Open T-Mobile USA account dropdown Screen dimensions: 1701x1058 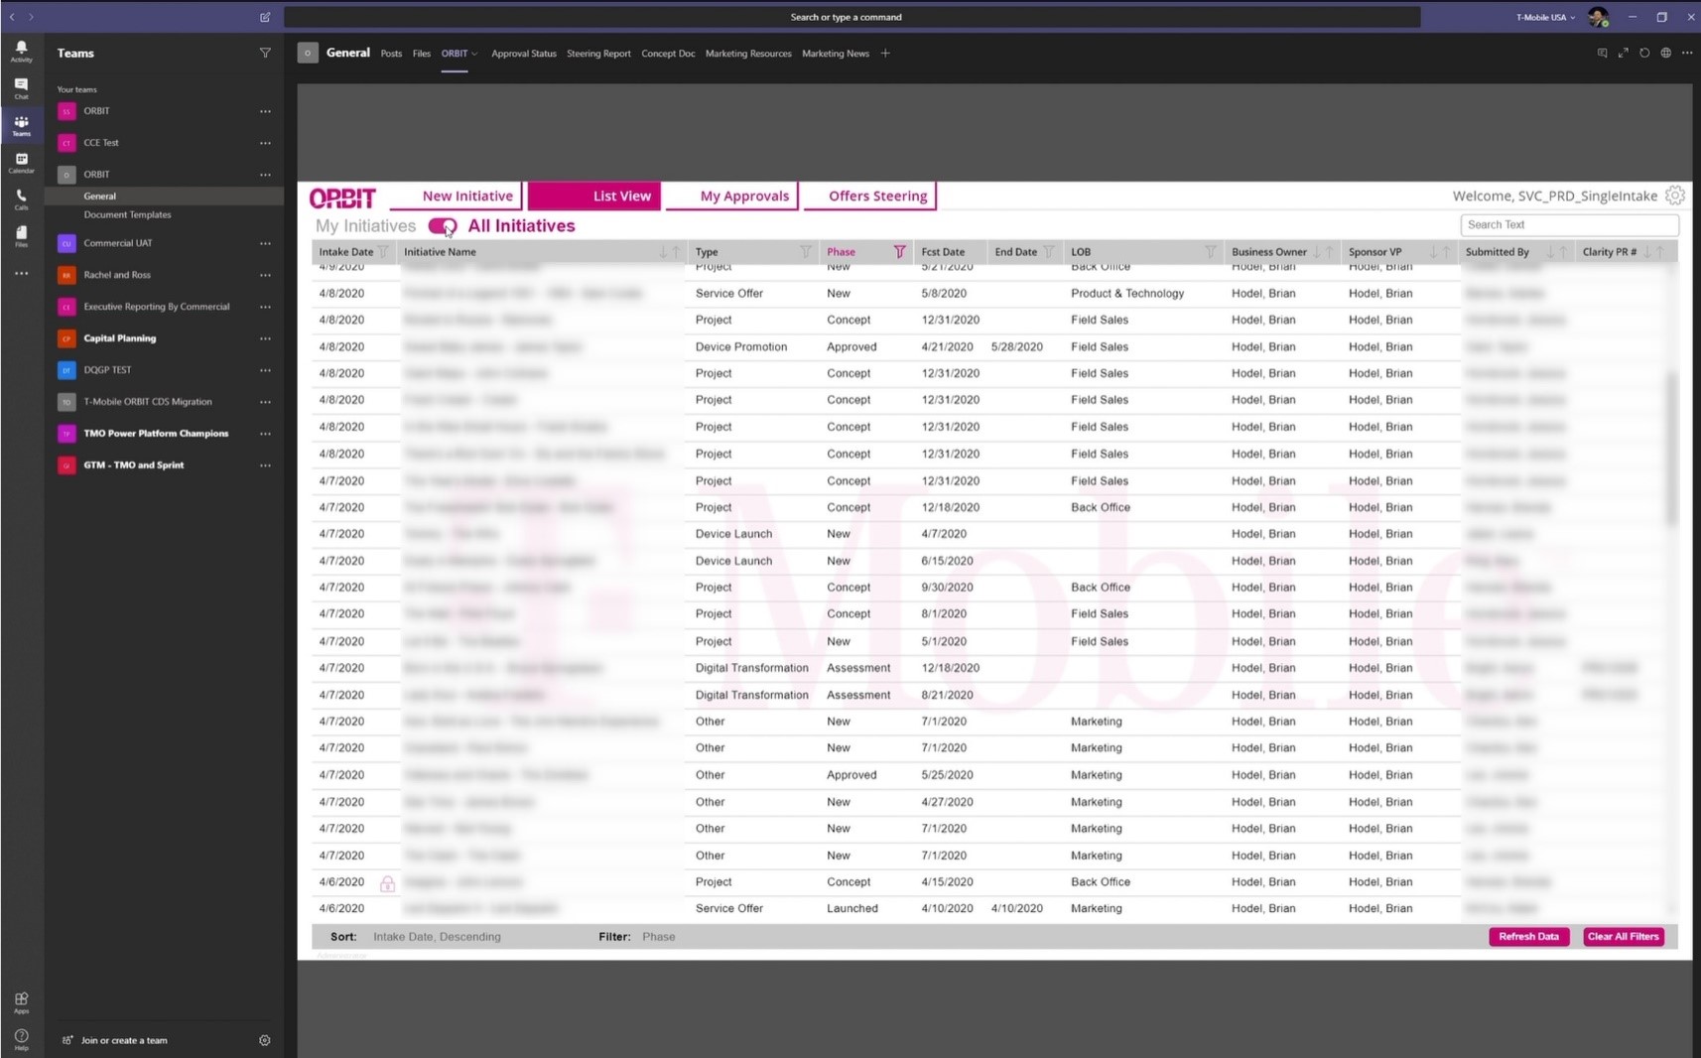click(x=1545, y=17)
